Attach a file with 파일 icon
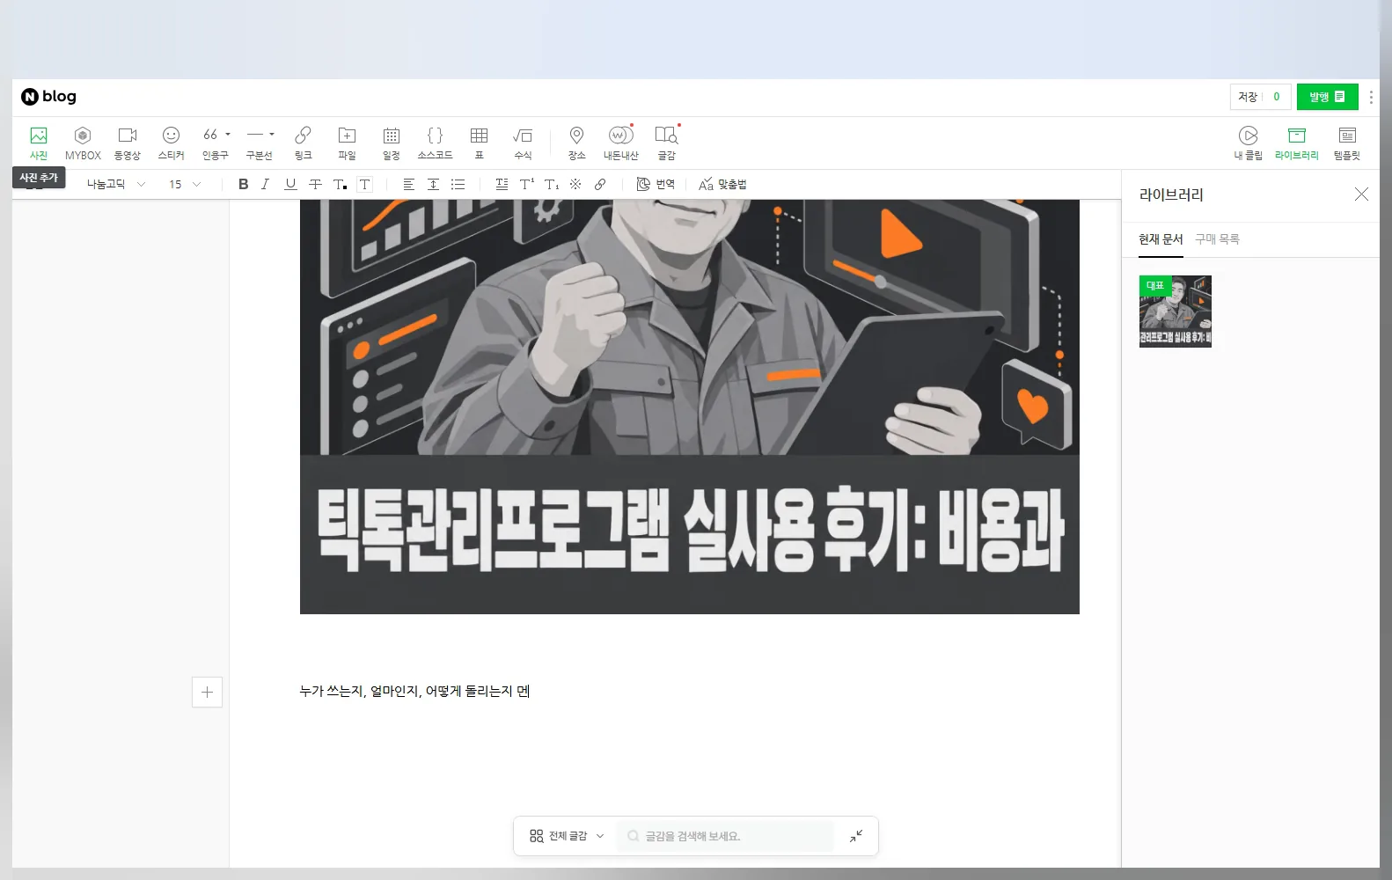 coord(348,143)
